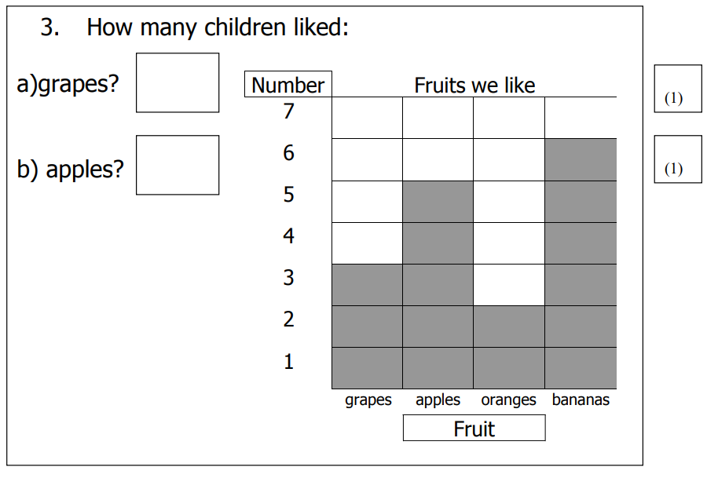707x478 pixels.
Task: Click the topmost shaded cell of the oranges bar
Action: click(508, 326)
